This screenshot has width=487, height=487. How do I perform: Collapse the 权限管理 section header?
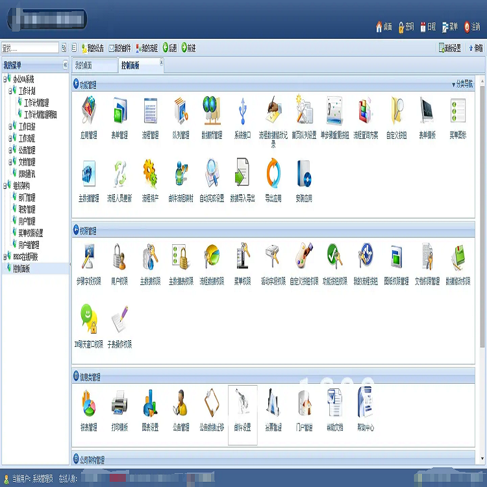click(76, 231)
